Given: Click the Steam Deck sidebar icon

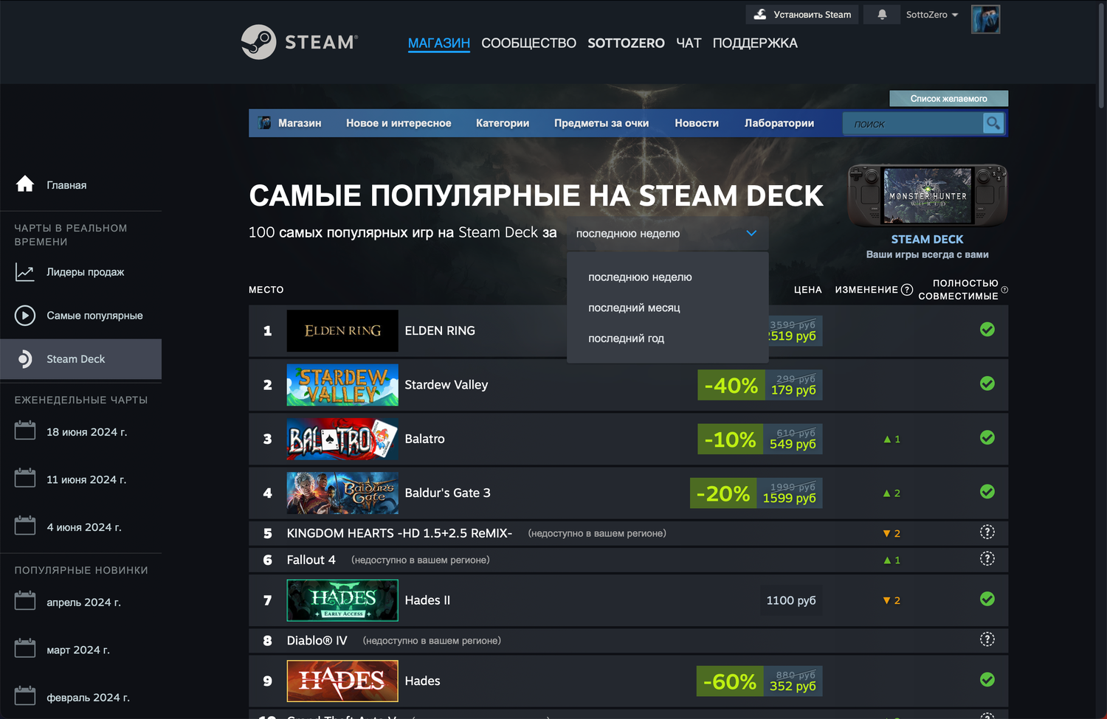Looking at the screenshot, I should (x=25, y=359).
